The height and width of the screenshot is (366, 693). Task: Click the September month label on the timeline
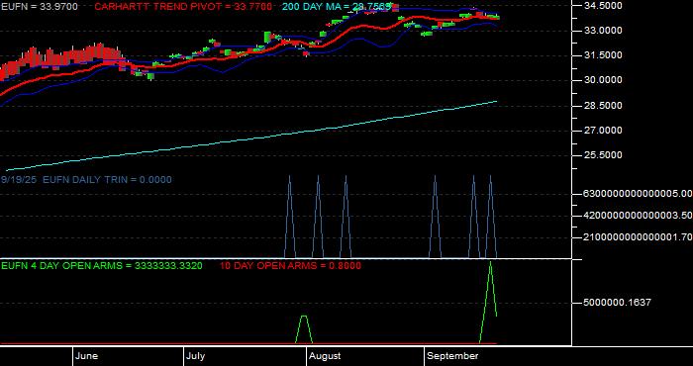coord(452,356)
